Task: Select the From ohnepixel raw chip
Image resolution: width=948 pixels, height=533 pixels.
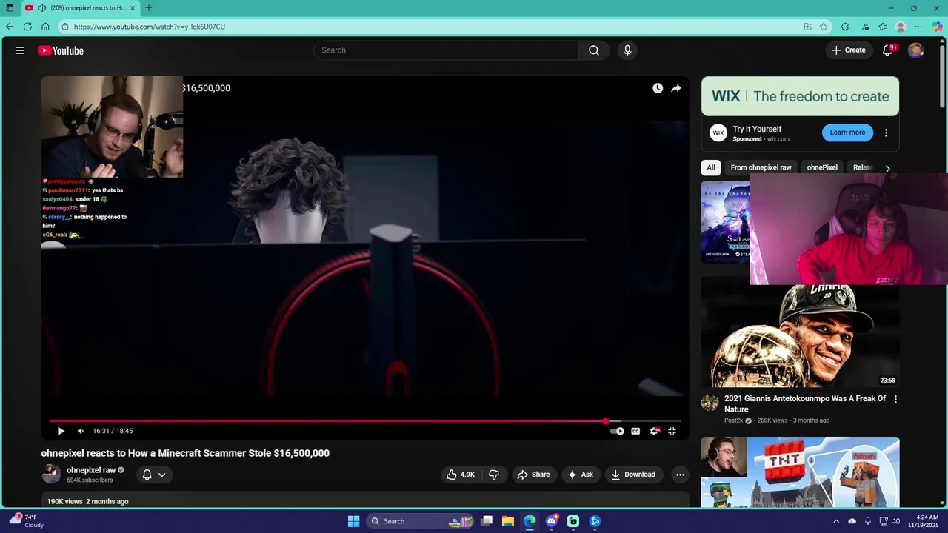Action: (x=761, y=167)
